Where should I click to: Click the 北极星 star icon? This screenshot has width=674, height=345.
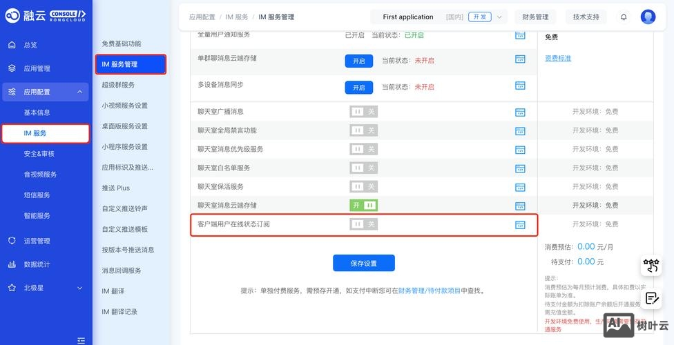pos(12,288)
